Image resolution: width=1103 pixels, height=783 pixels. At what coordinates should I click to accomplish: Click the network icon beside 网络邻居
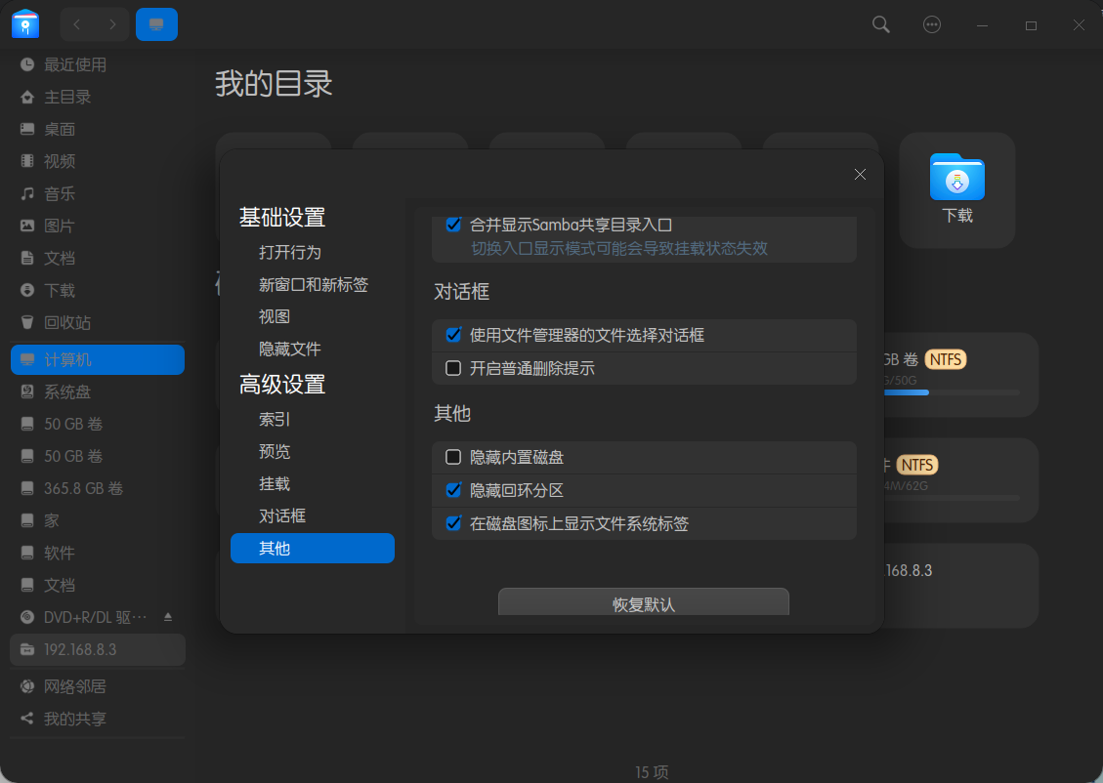click(x=27, y=686)
